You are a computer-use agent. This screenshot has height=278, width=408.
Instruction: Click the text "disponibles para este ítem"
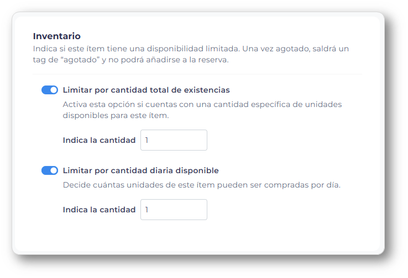115,116
